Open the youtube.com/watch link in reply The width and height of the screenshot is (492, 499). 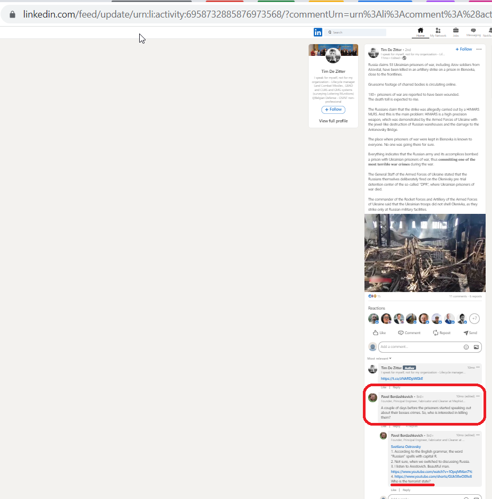[x=431, y=472]
